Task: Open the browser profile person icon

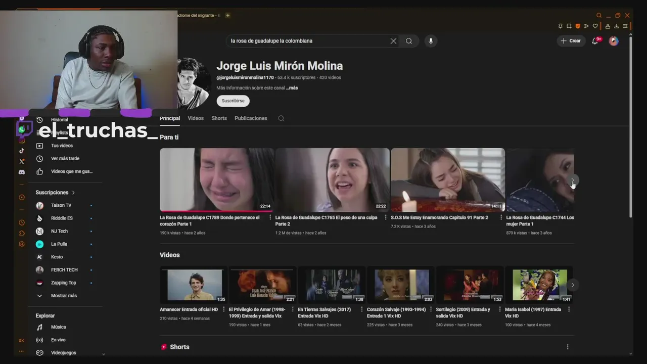Action: pos(608,26)
